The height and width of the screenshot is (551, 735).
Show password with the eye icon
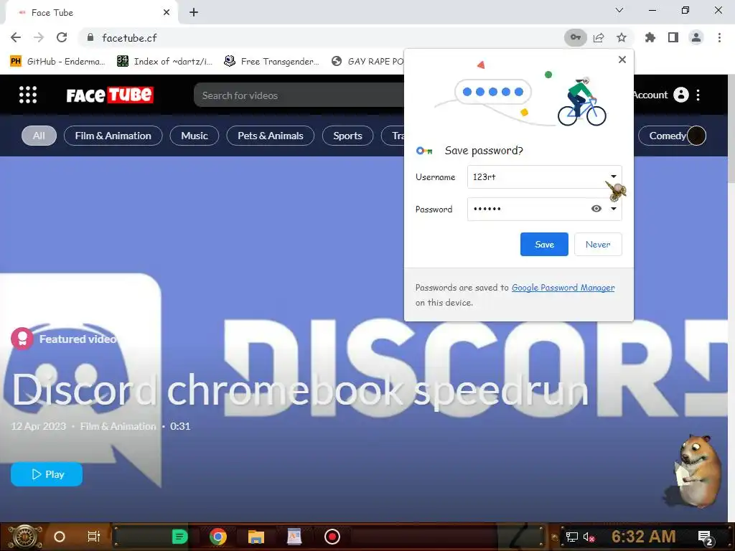pos(596,209)
